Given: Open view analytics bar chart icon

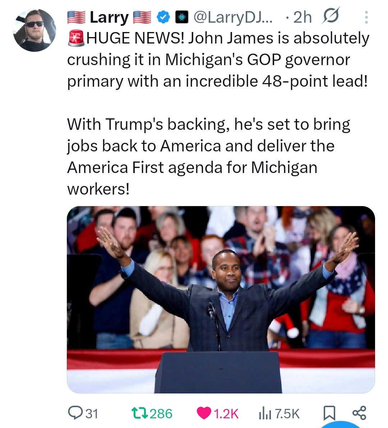Looking at the screenshot, I should click(x=265, y=413).
